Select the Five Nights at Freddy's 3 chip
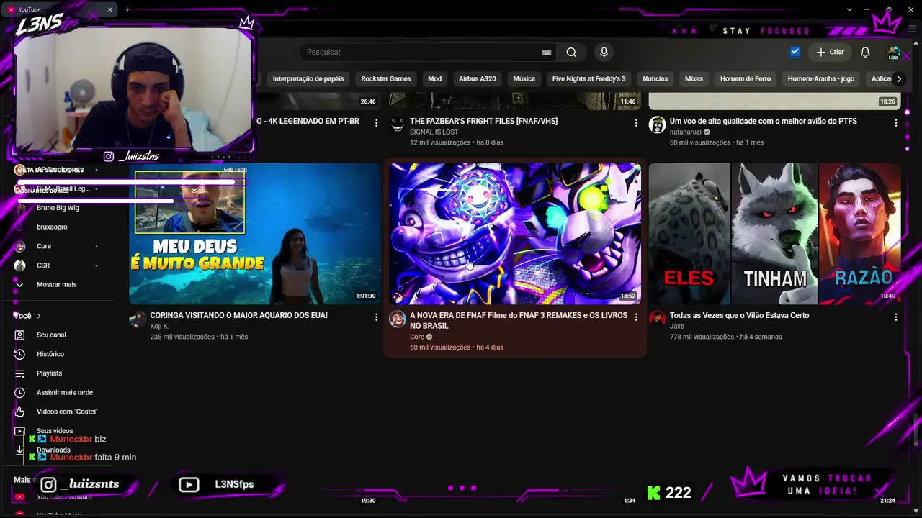This screenshot has height=518, width=922. coord(589,79)
